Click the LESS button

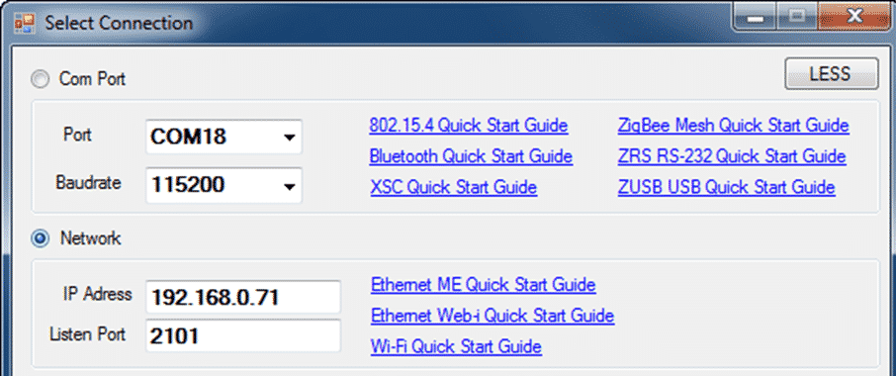(x=831, y=73)
